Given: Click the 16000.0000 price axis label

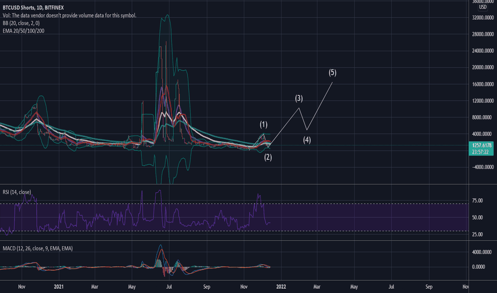Looking at the screenshot, I should click(x=483, y=84).
